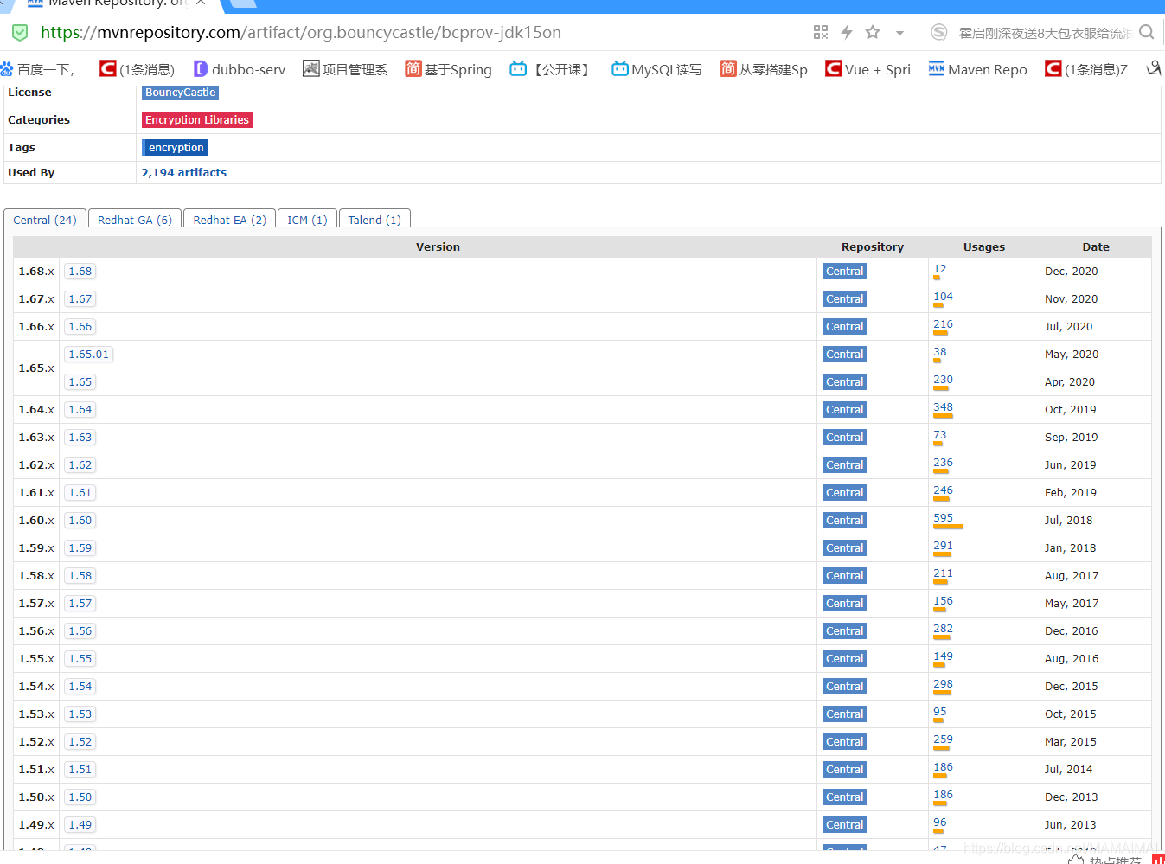Open version 1.59
Screen dimensions: 1165x864
click(x=80, y=548)
